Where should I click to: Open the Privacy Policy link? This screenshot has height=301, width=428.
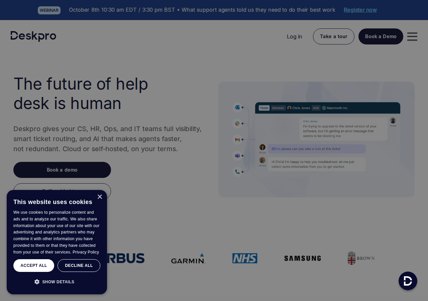click(86, 252)
